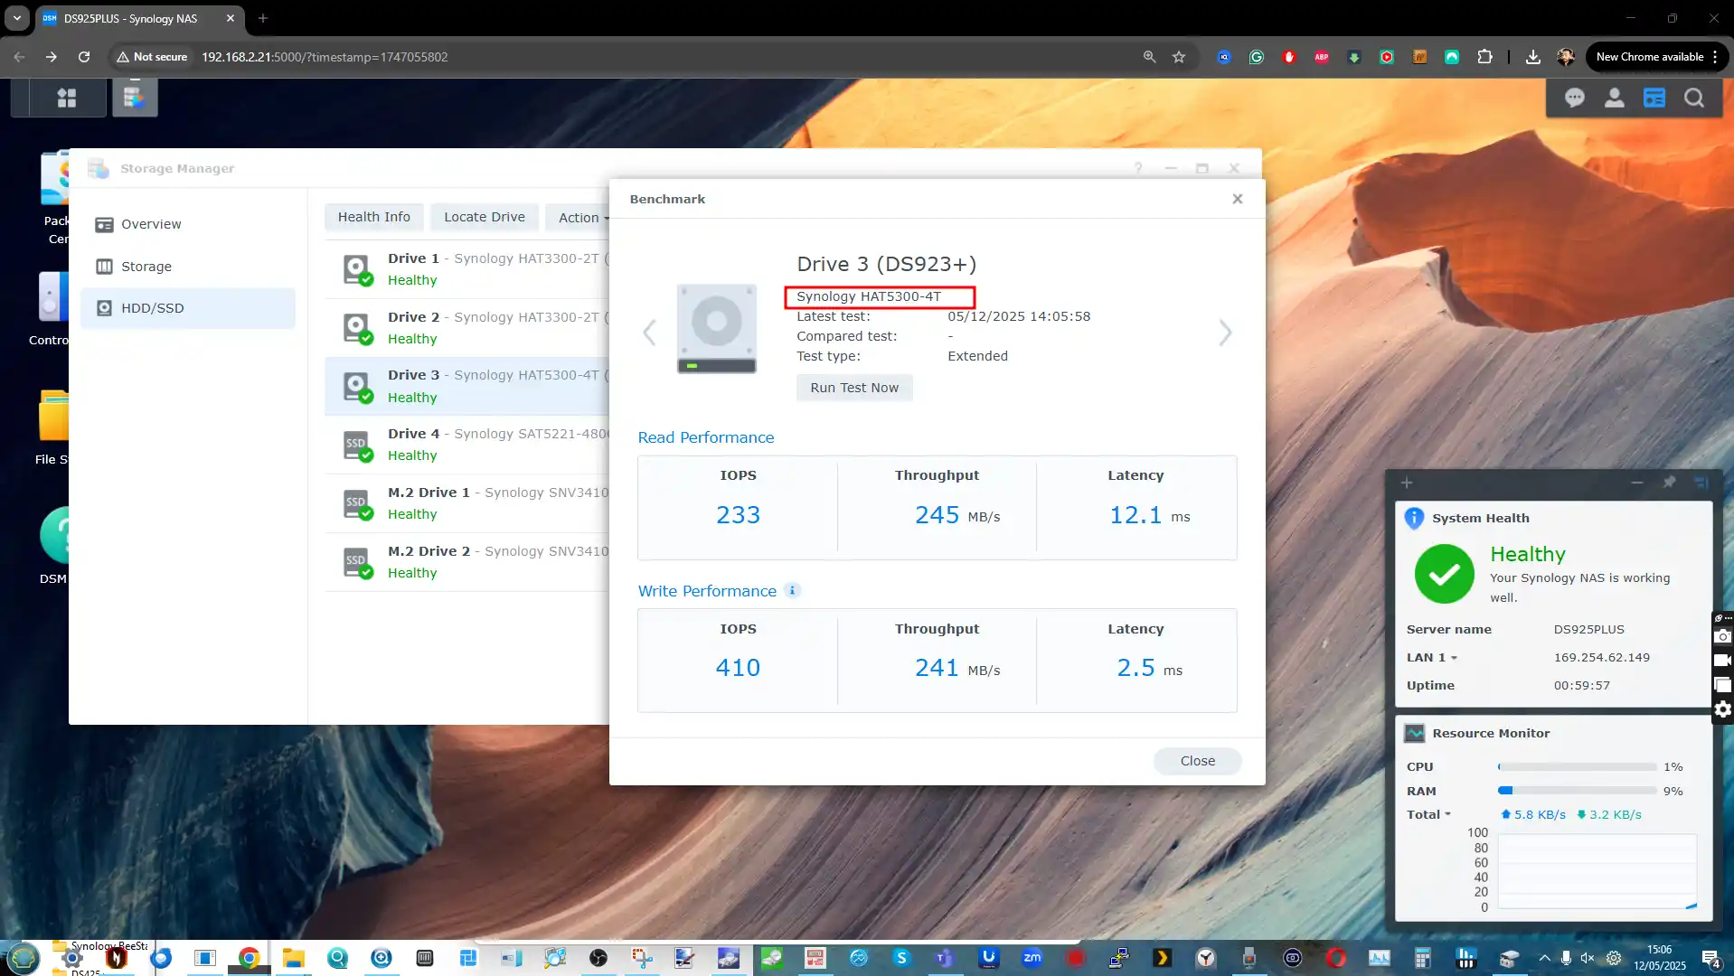Open the Chrome extensions puzzle icon
This screenshot has width=1734, height=976.
pyautogui.click(x=1484, y=57)
